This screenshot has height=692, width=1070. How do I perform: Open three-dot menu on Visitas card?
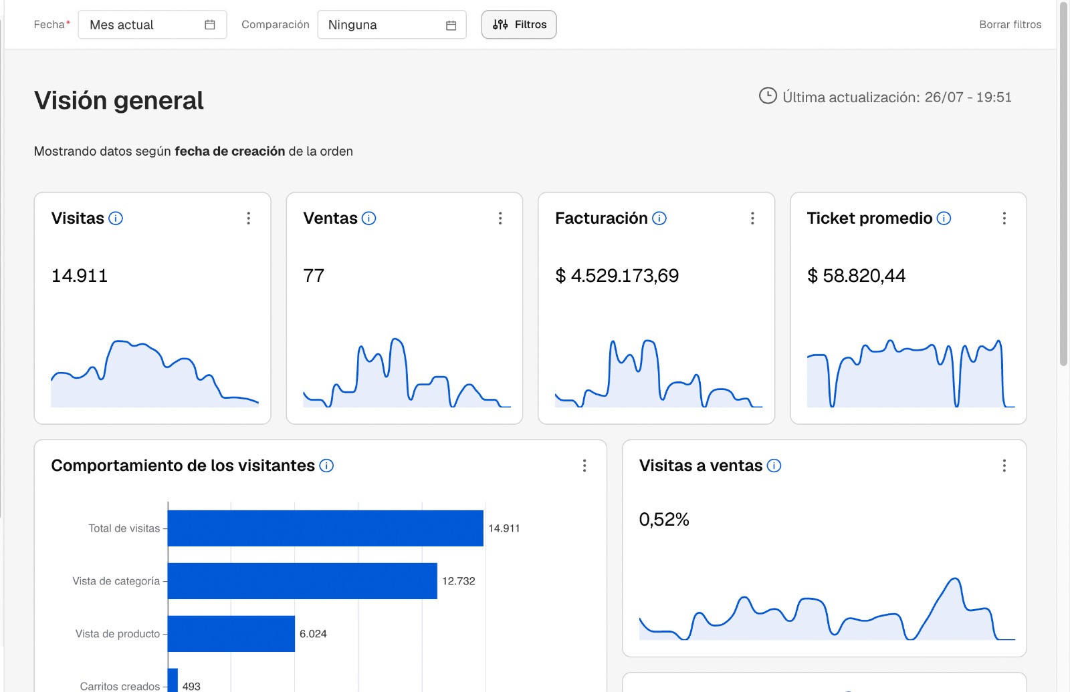click(248, 218)
